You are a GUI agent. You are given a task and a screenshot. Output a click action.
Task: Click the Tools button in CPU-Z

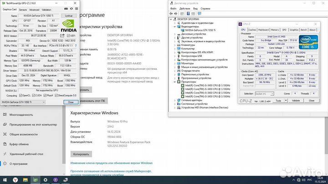(278, 100)
